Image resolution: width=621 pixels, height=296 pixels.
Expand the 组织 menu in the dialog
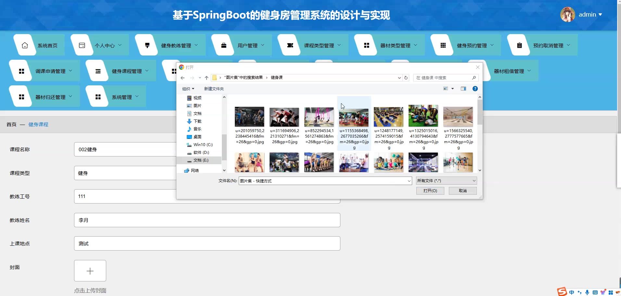pyautogui.click(x=188, y=88)
